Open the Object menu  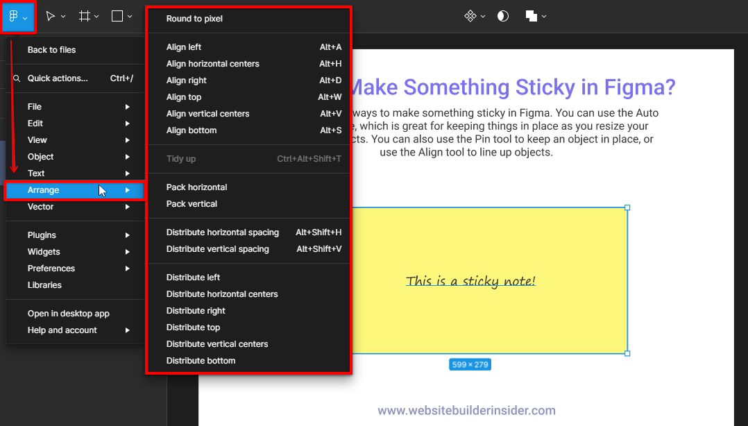coord(40,156)
